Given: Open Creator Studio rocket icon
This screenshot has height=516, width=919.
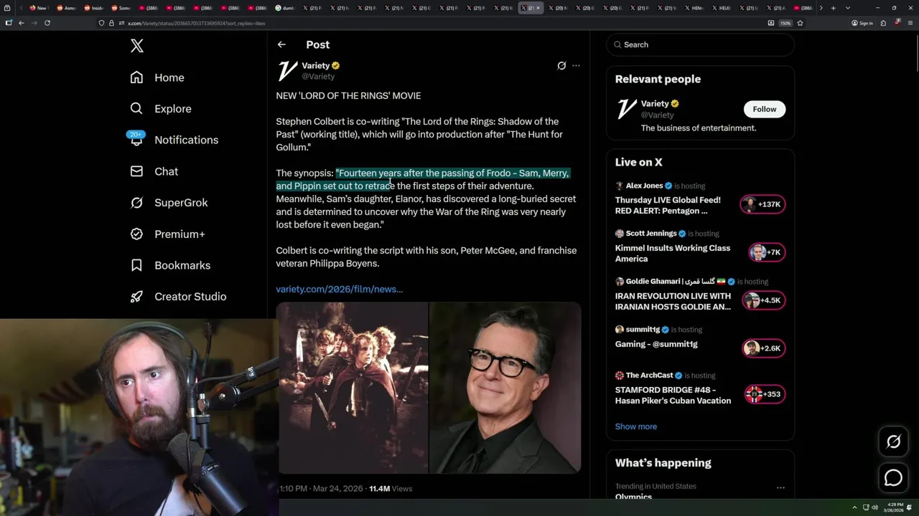Looking at the screenshot, I should (x=136, y=297).
